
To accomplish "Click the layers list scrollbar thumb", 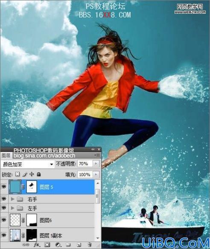I will [98, 196].
